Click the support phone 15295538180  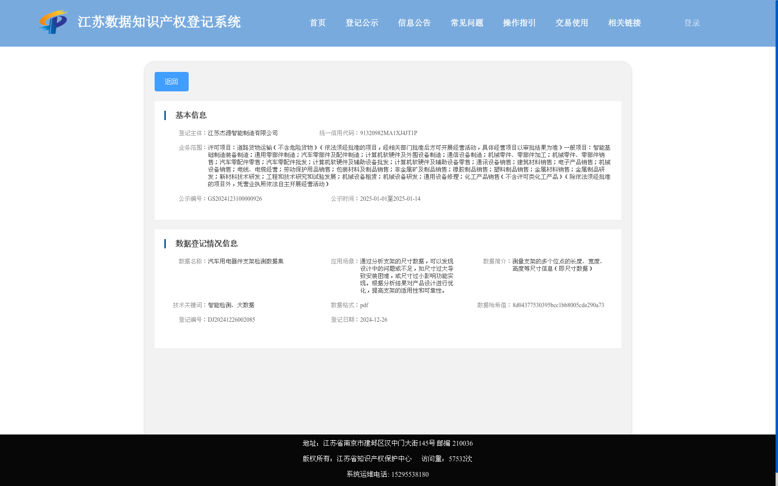point(410,474)
